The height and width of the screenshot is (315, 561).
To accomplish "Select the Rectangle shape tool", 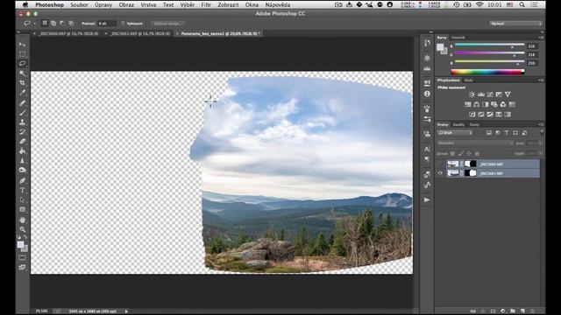I will coord(23,210).
